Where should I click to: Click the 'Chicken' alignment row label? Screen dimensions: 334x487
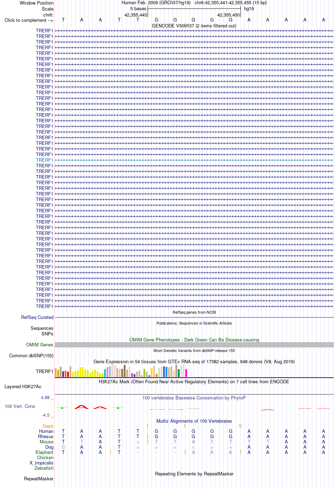click(x=45, y=457)
